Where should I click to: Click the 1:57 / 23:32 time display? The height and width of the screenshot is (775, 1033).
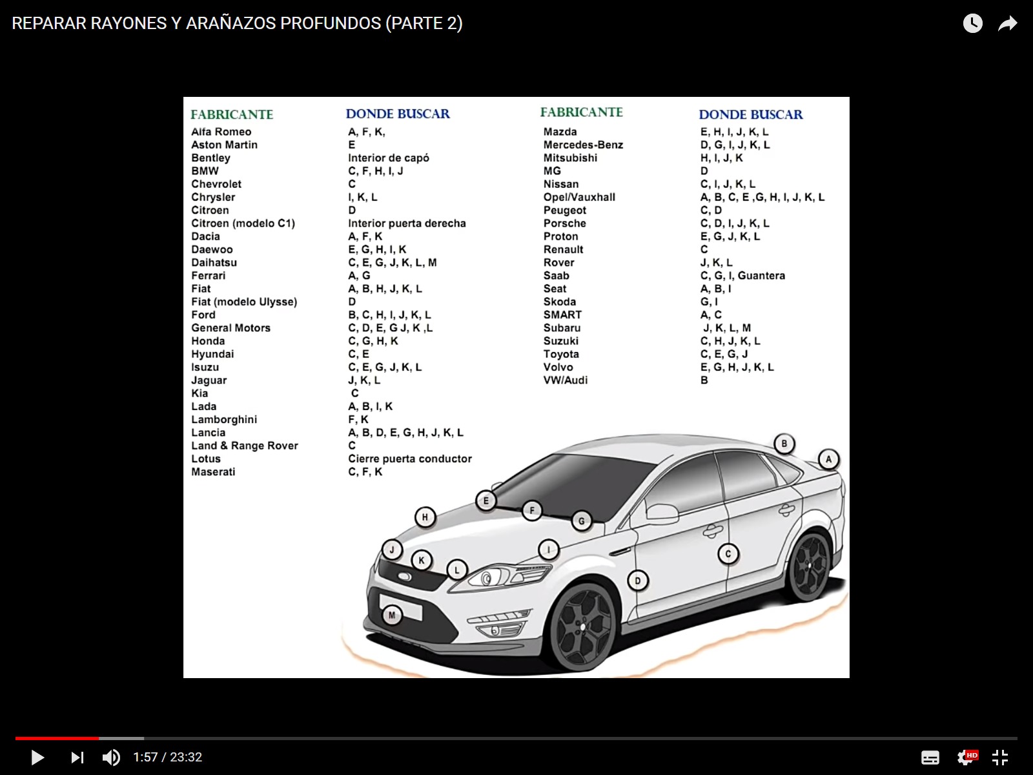pos(168,757)
